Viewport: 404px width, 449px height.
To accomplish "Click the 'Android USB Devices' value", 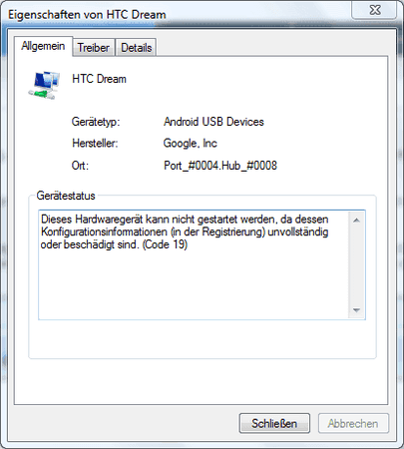I will click(213, 122).
